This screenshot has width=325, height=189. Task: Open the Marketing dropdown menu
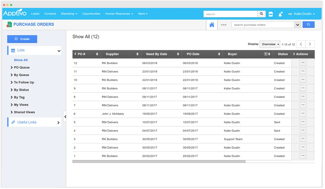[70, 14]
